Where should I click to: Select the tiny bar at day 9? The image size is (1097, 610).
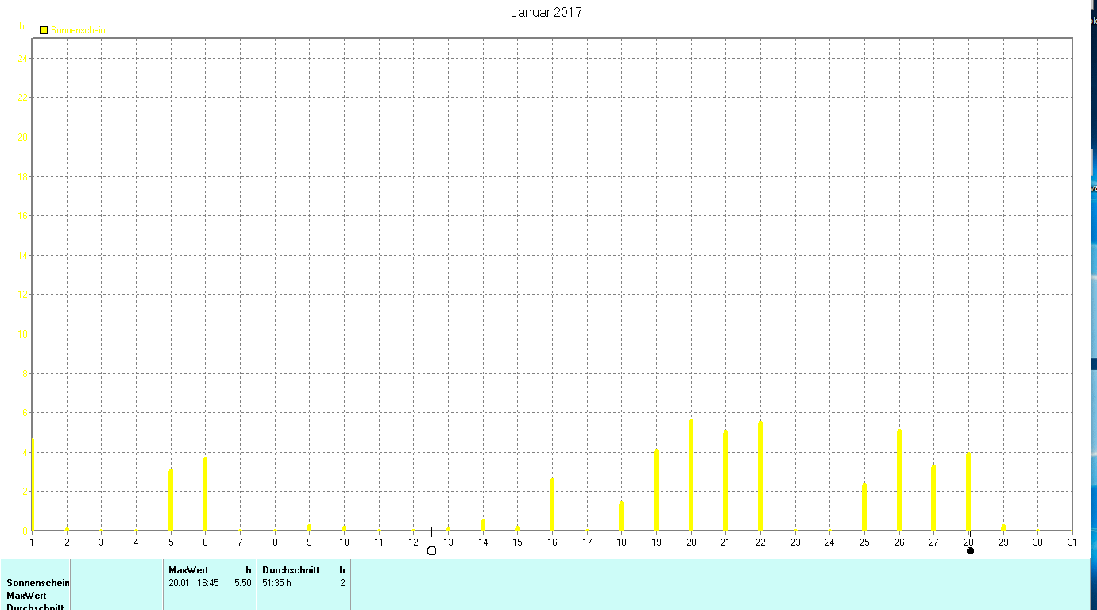tap(309, 527)
